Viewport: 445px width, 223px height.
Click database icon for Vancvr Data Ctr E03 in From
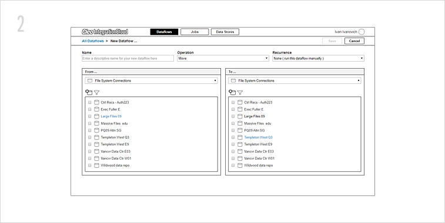click(x=96, y=151)
